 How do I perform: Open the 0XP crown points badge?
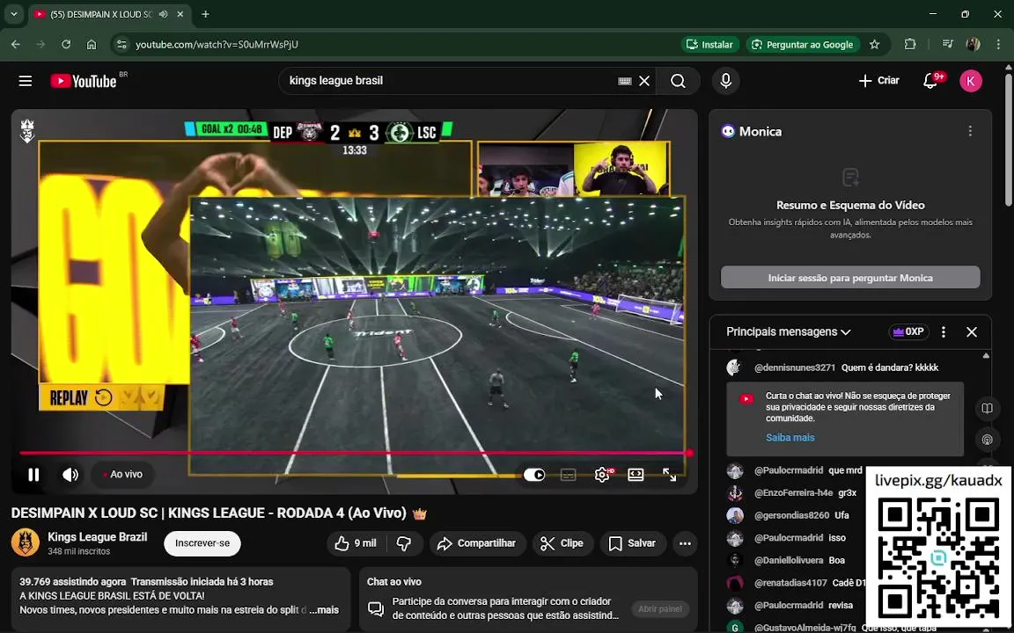(x=908, y=331)
